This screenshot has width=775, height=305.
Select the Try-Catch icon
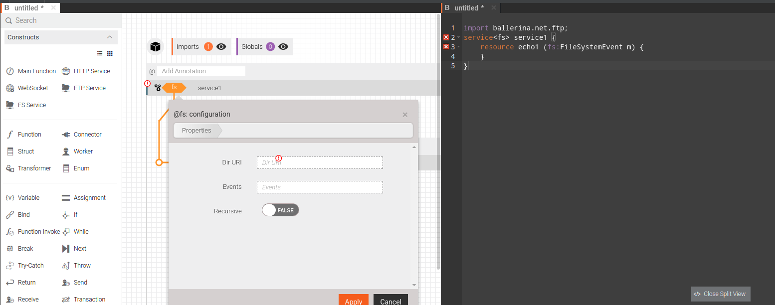[x=9, y=266]
